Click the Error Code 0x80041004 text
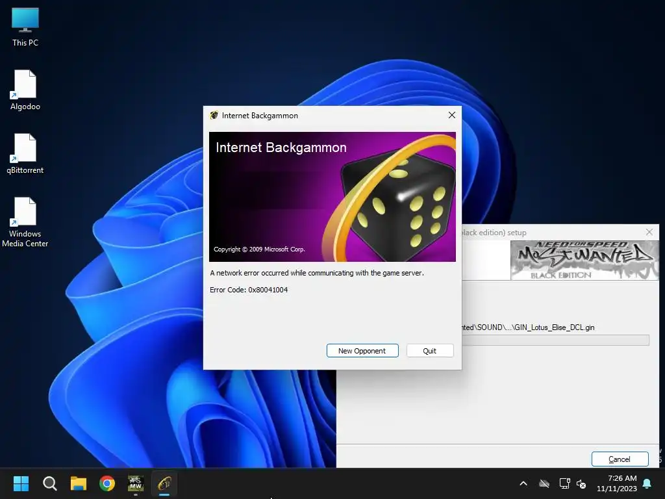 (249, 290)
